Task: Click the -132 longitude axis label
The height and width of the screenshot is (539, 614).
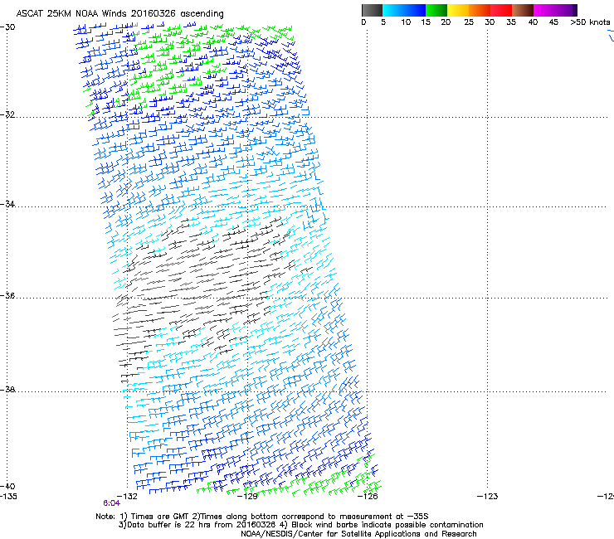Action: pos(127,497)
